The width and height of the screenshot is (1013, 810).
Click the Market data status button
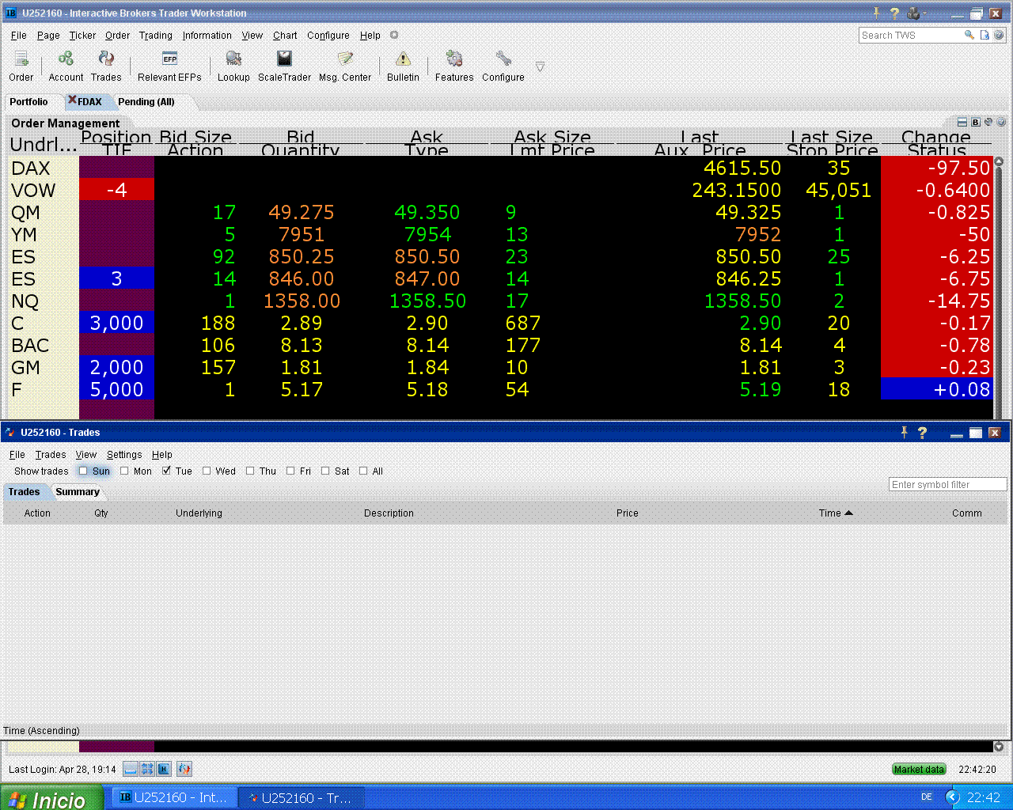click(919, 769)
